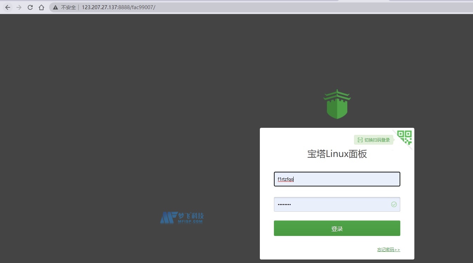Click the 宝塔 green shield logo
The width and height of the screenshot is (473, 263).
(x=336, y=104)
